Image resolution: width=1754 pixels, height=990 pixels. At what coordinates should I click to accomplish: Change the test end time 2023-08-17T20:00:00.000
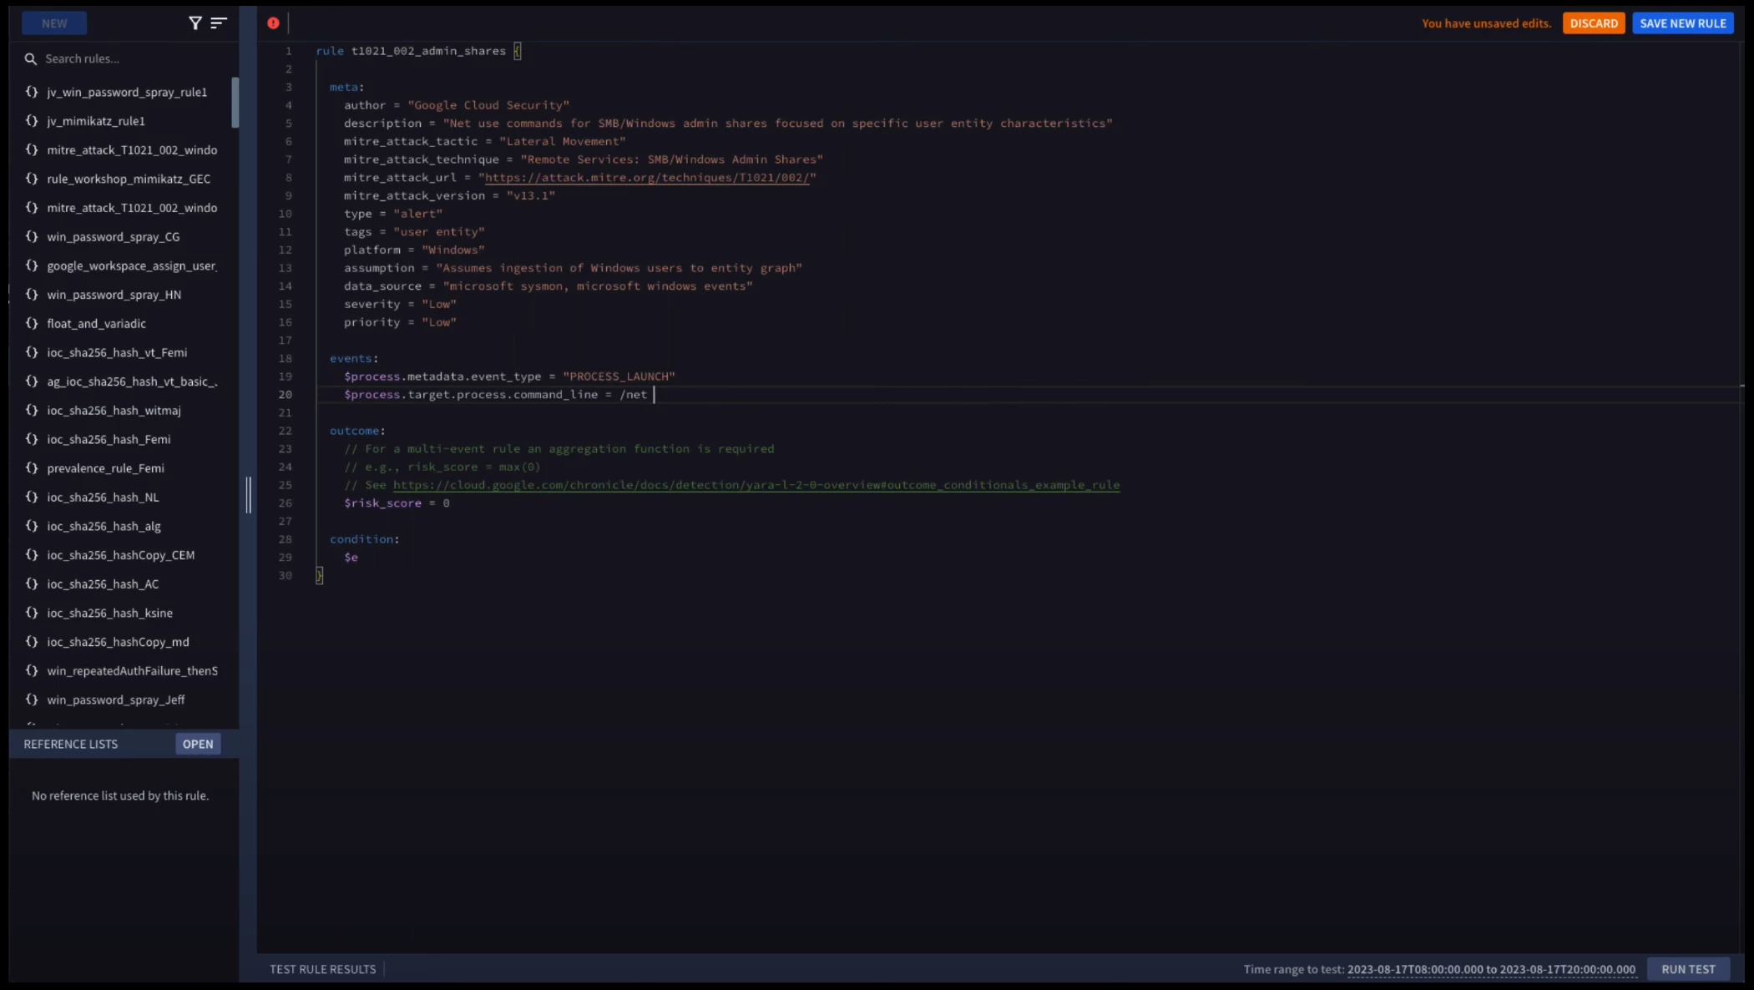tap(1567, 969)
